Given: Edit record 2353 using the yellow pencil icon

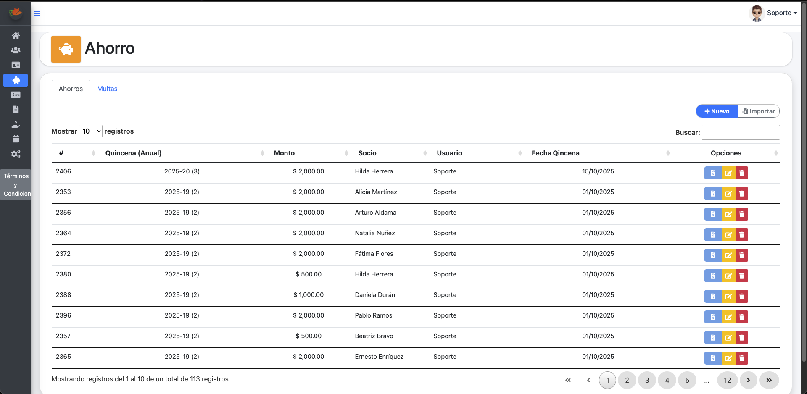Looking at the screenshot, I should point(729,194).
